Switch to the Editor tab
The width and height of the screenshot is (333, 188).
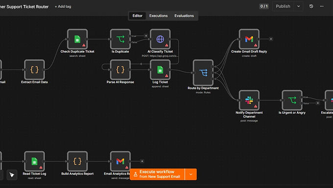[x=138, y=16]
